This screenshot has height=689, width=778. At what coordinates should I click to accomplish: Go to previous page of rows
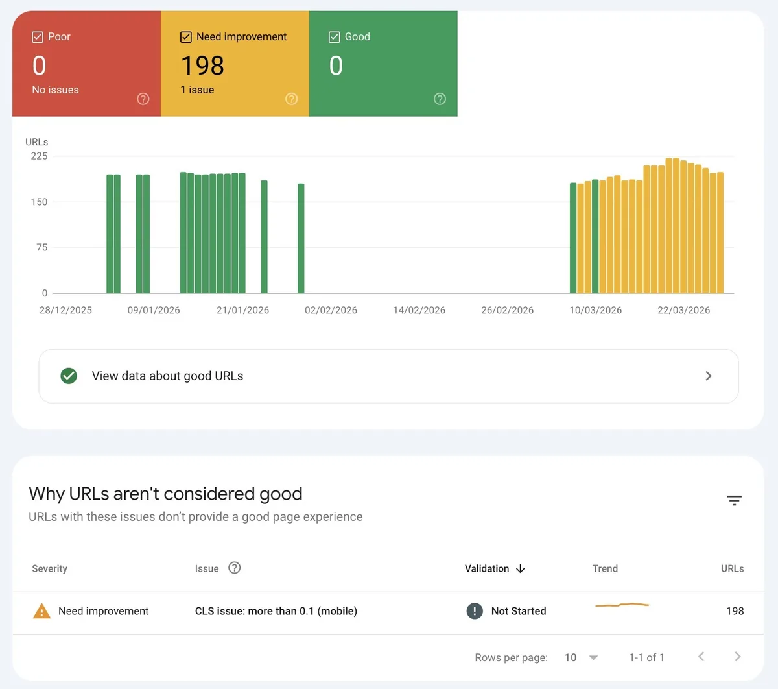[701, 657]
